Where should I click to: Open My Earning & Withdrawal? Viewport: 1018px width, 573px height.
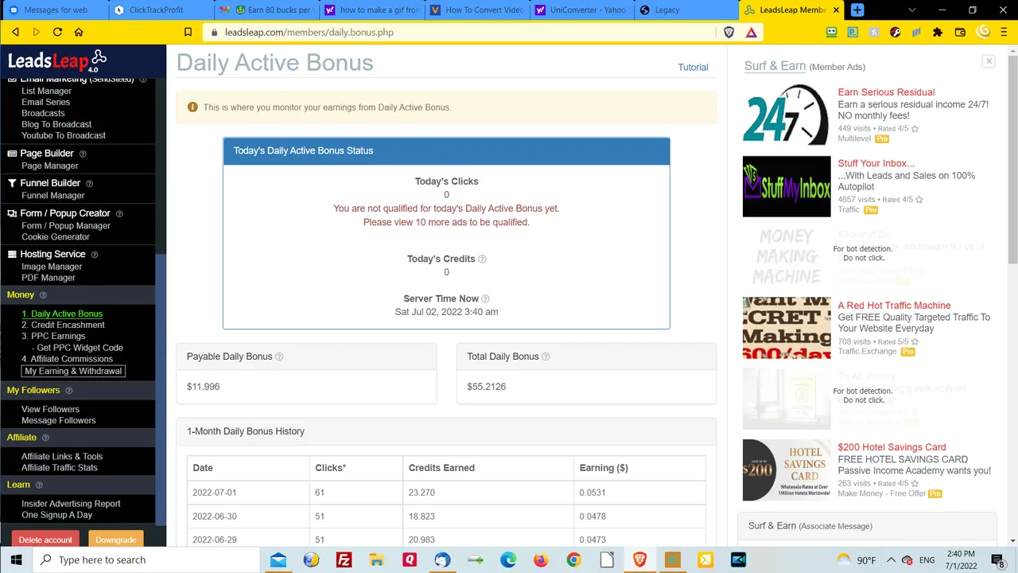click(x=73, y=371)
